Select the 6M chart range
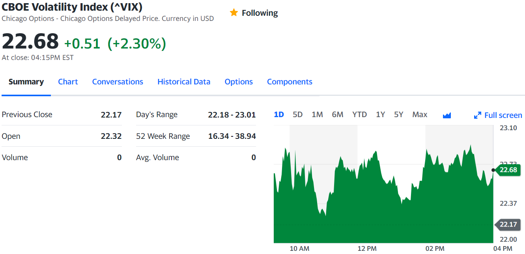The width and height of the screenshot is (525, 254). point(338,114)
